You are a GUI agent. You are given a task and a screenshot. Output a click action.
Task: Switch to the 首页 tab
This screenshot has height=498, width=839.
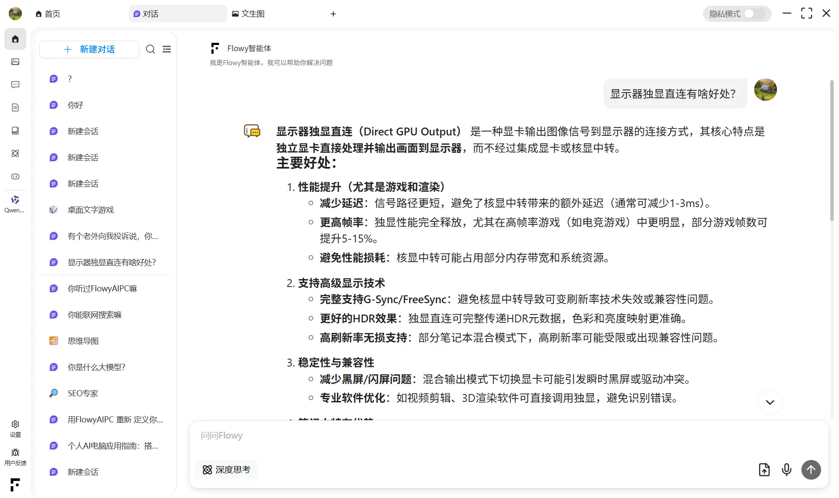48,14
